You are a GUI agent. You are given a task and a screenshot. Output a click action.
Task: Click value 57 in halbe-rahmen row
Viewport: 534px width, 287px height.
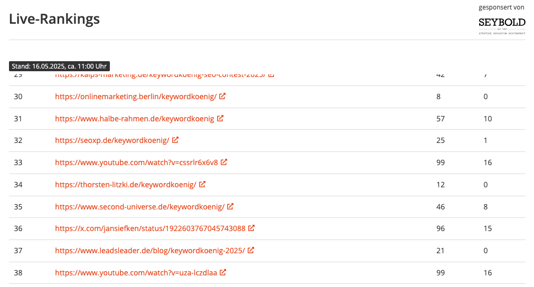coord(441,119)
